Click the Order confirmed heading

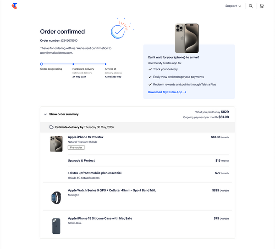62,32
